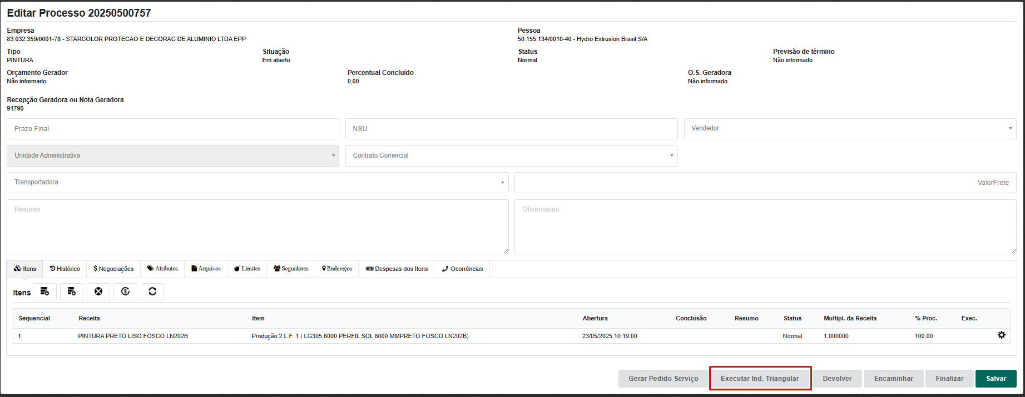Open the Contrato Comercial dropdown
Image resolution: width=1025 pixels, height=397 pixels.
click(511, 155)
